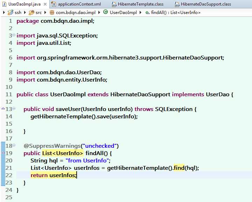
Task: Expand the breadcrumb arrow after com.bdqn.dao.impl
Action: (x=99, y=12)
